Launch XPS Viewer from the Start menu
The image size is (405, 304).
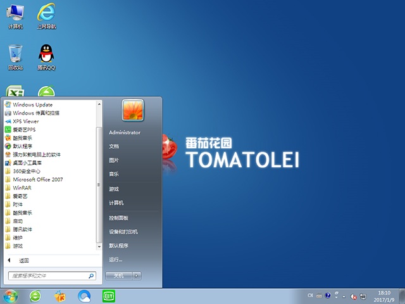tap(25, 121)
